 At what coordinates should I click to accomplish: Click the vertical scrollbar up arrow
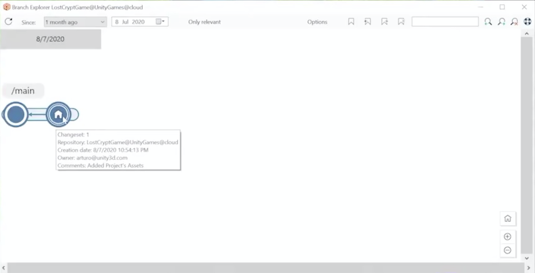click(x=527, y=33)
